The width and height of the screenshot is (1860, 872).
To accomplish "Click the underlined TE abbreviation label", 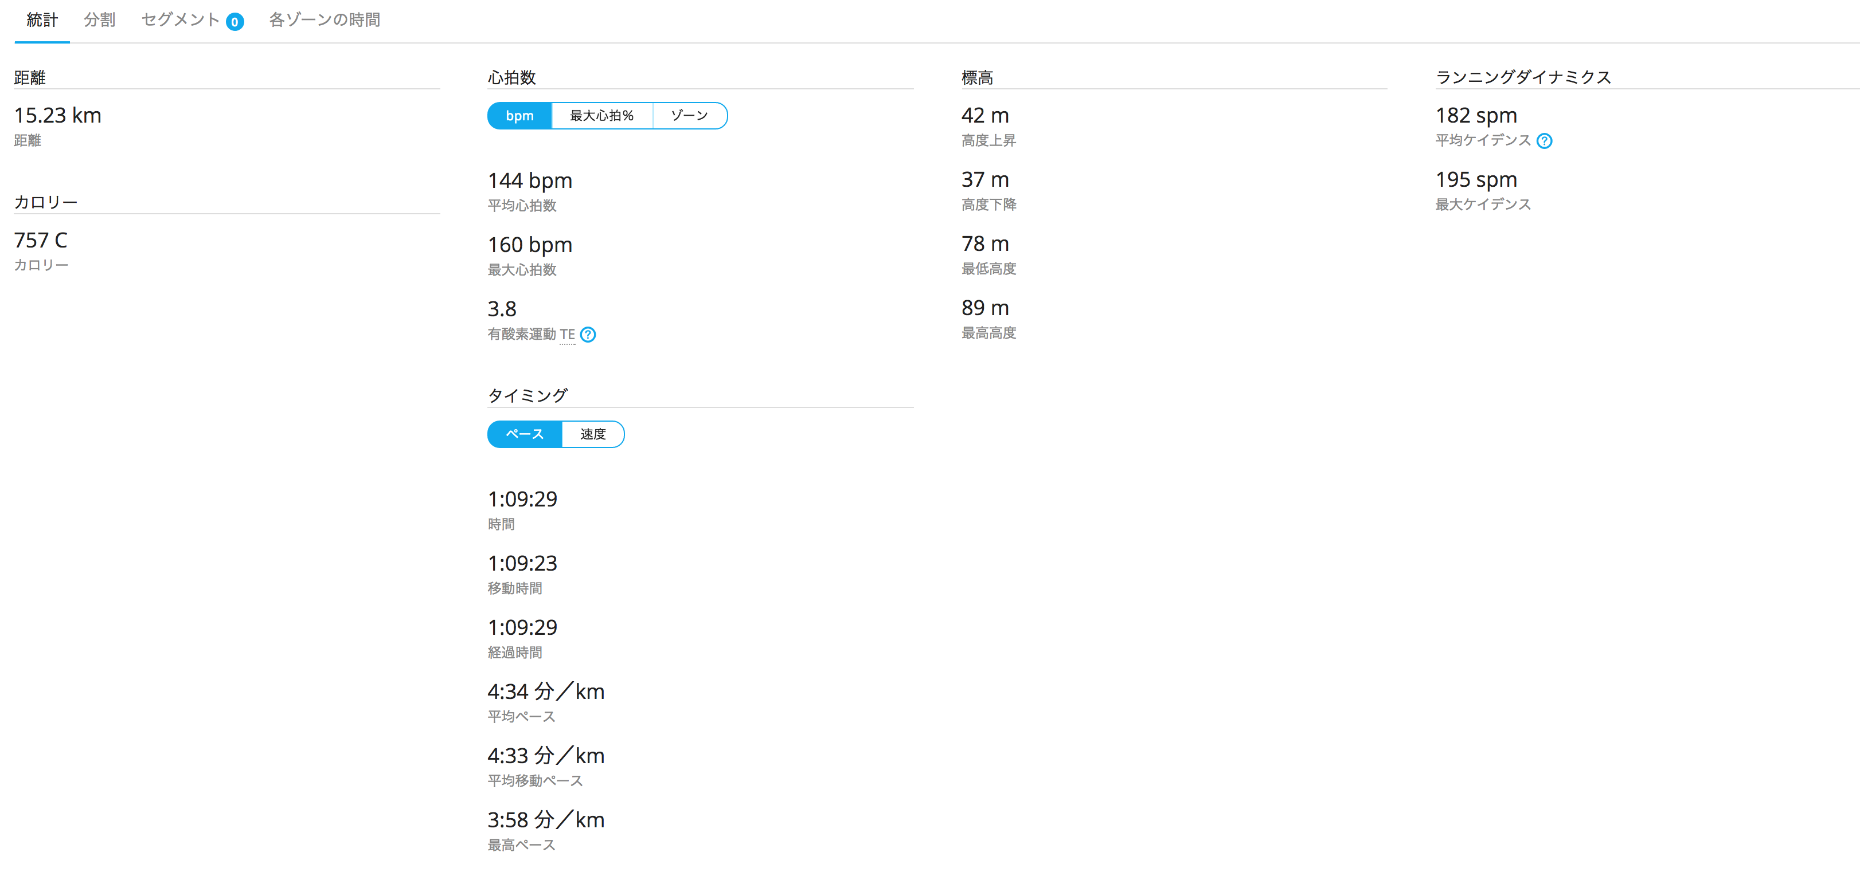I will pos(568,334).
